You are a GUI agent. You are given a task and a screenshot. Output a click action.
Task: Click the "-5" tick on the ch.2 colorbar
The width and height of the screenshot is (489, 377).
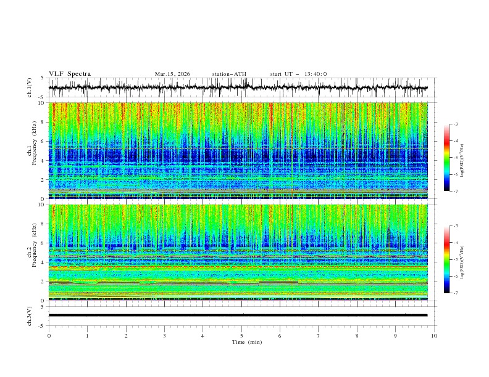pos(455,259)
